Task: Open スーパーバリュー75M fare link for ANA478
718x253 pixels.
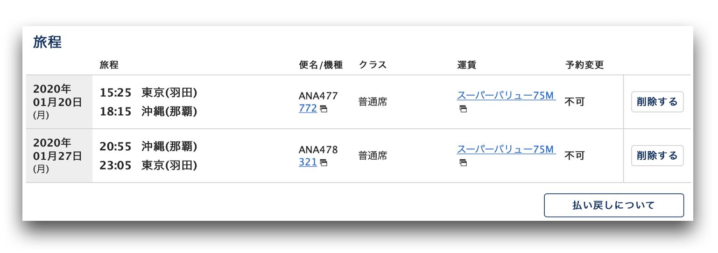Action: click(506, 149)
